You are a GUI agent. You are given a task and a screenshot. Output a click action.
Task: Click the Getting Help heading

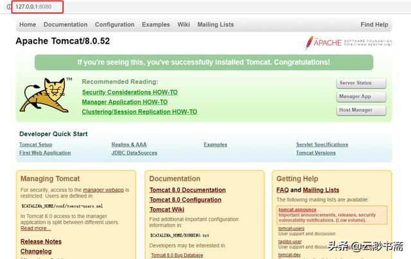[297, 179]
